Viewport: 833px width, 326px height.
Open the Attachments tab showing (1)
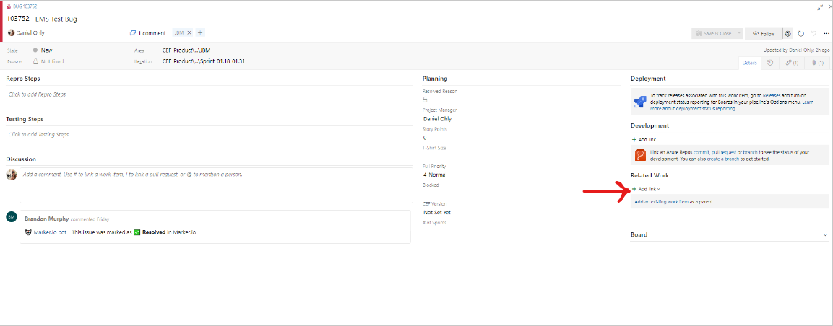(816, 63)
